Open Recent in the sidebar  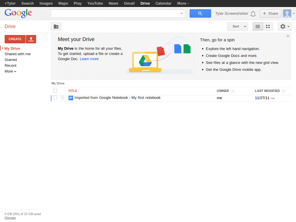[10, 66]
